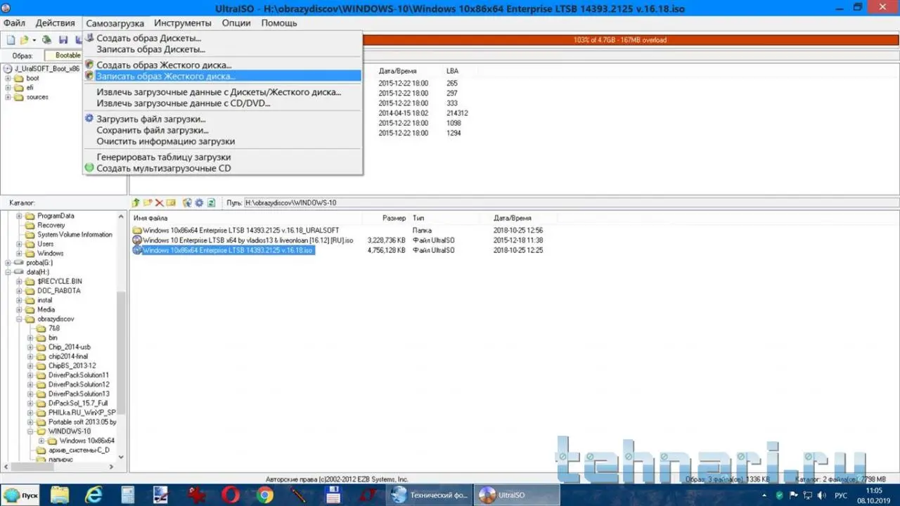This screenshot has width=900, height=506.
Task: Click the blue gear icon in catalog toolbar
Action: (199, 202)
